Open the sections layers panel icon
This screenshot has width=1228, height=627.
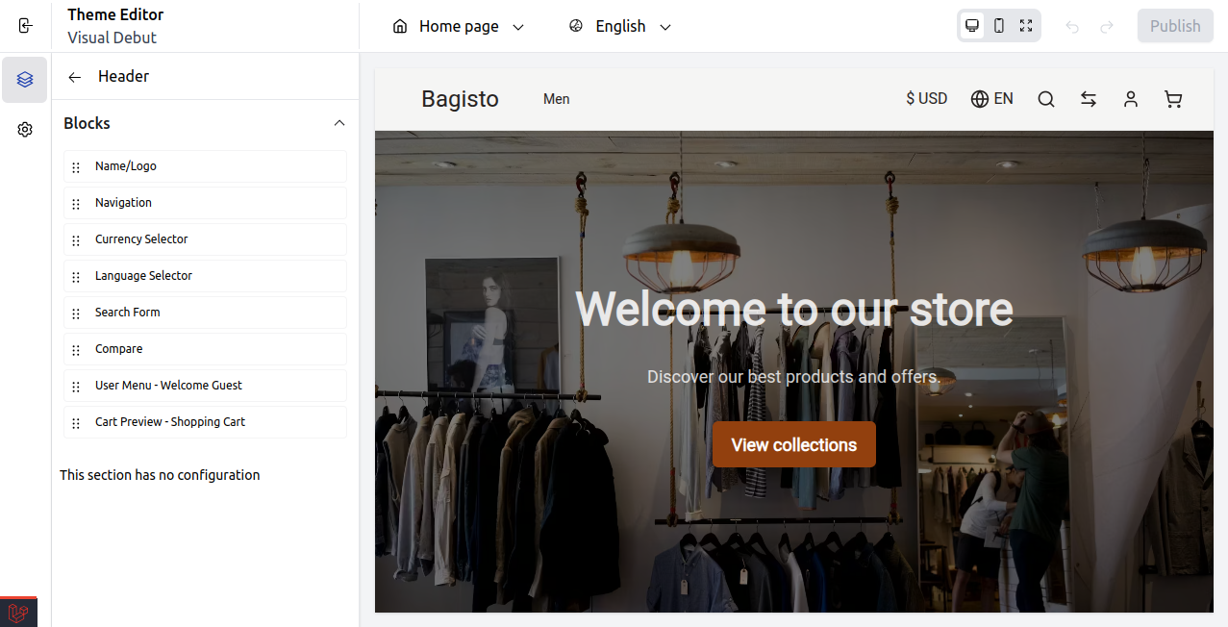point(25,80)
